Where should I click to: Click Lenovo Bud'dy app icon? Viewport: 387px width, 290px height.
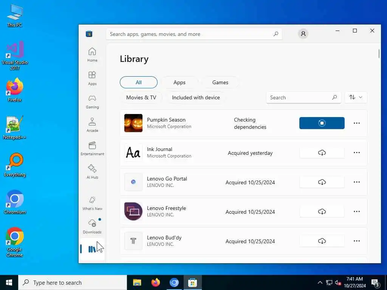[133, 241]
